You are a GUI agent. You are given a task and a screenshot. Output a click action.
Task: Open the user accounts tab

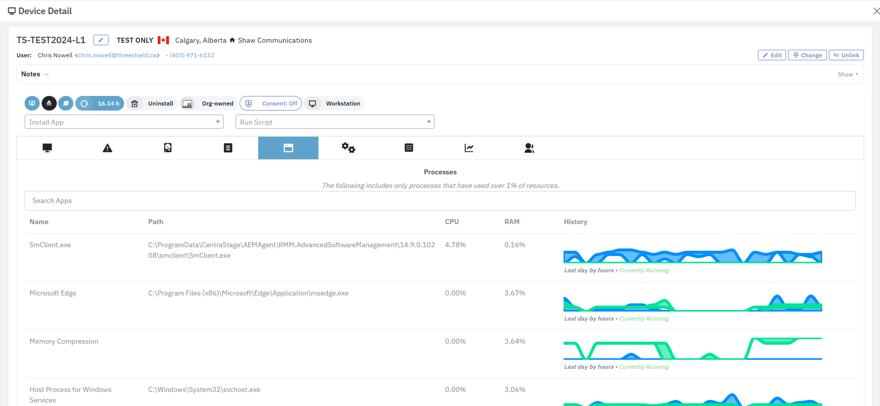click(x=529, y=148)
